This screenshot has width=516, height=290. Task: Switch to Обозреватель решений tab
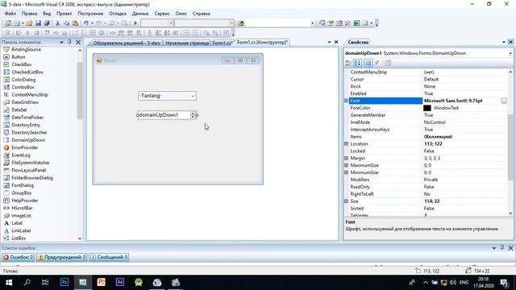click(x=126, y=43)
